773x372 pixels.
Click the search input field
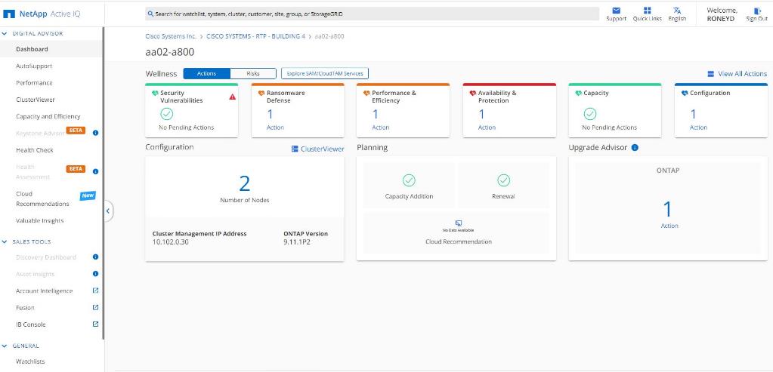[373, 14]
